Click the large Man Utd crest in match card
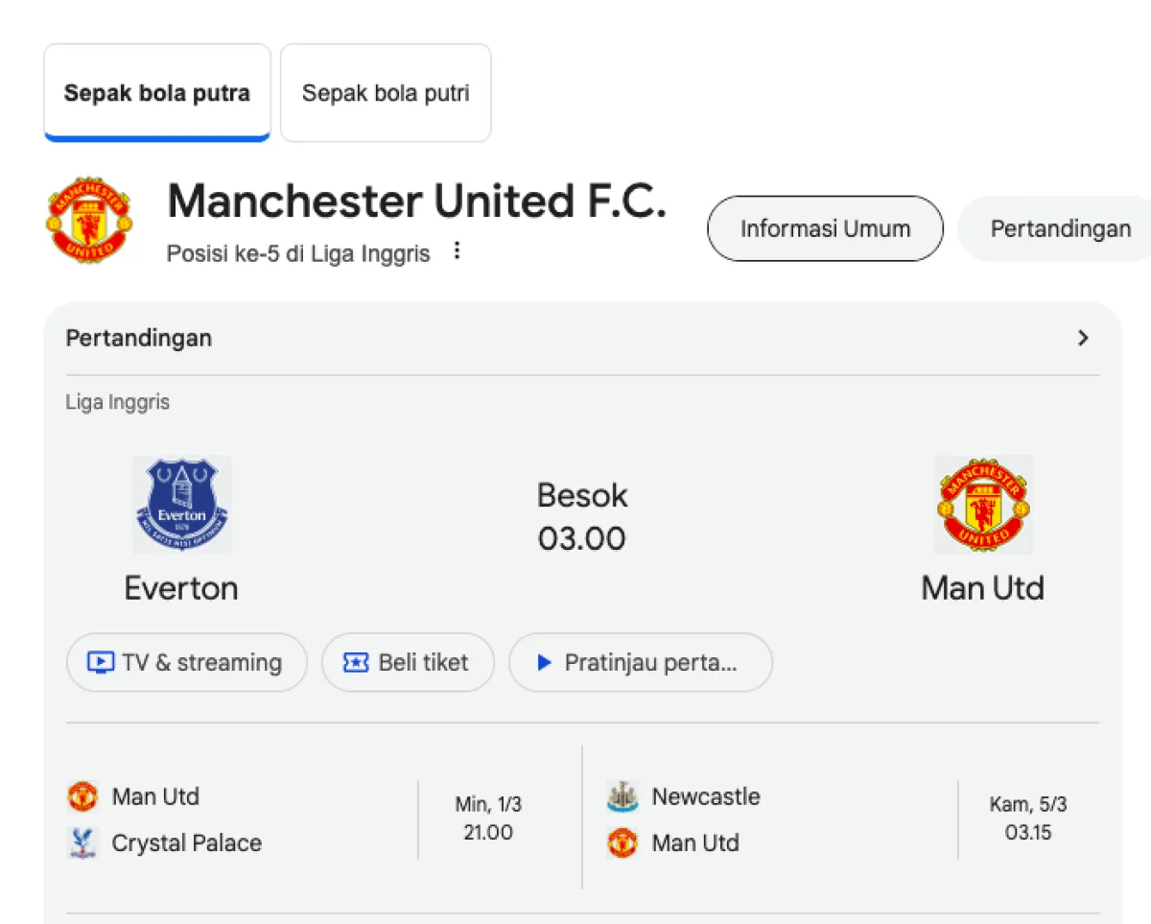The width and height of the screenshot is (1151, 924). [x=983, y=505]
